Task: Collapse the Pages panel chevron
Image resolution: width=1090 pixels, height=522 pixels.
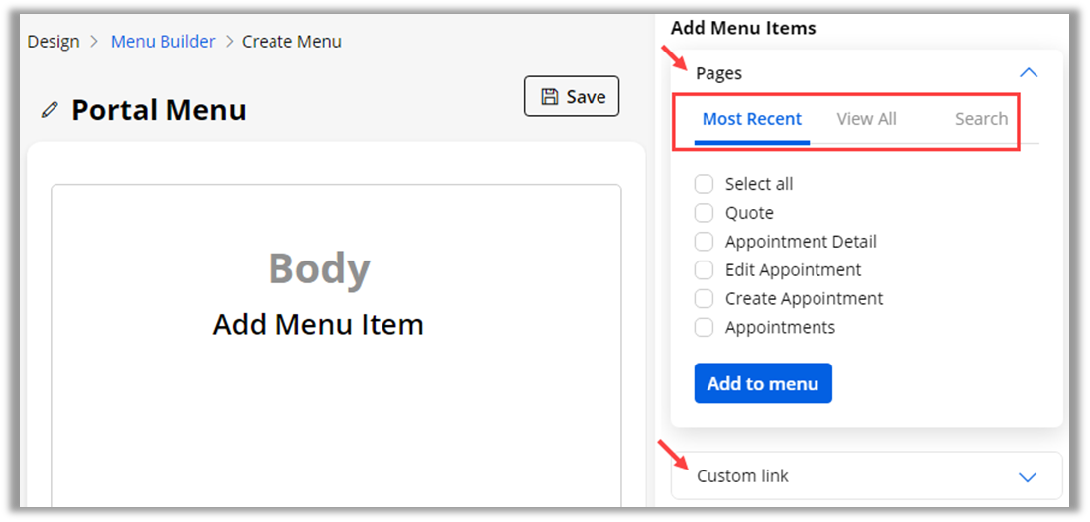Action: (1028, 73)
